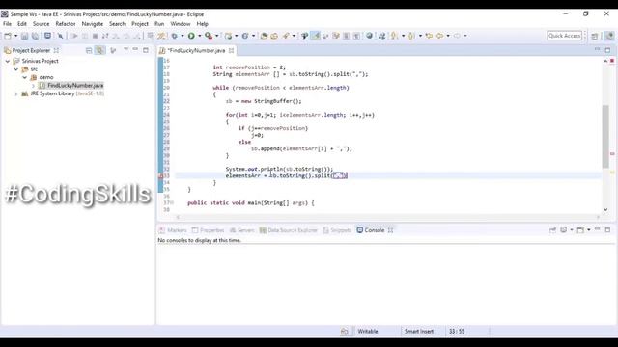Click the Next Annotation icon

(394, 36)
